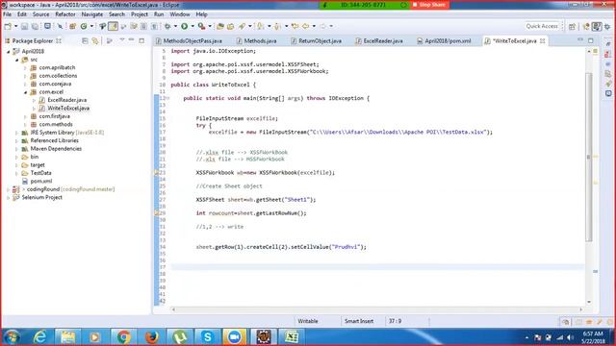This screenshot has width=616, height=346.
Task: Switch to MethodsObjectPass.java editor tab
Action: 189,40
